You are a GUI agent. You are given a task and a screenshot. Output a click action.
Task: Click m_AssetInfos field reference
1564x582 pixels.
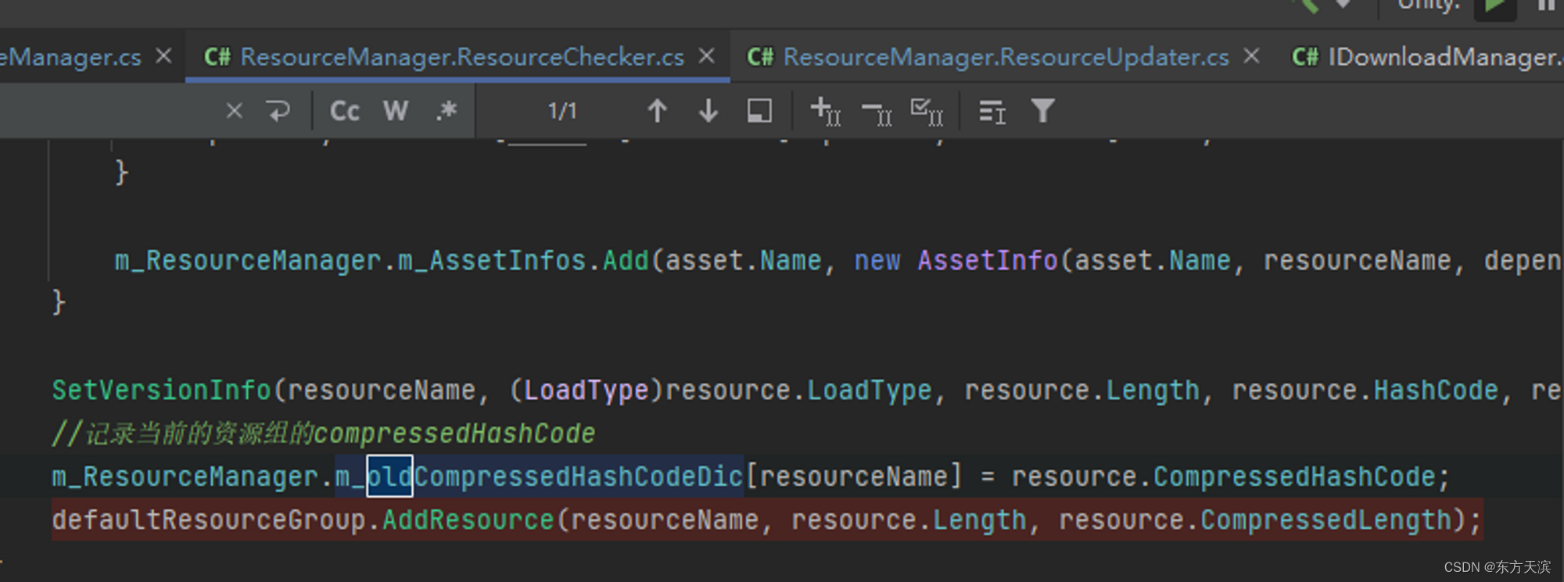pyautogui.click(x=492, y=260)
